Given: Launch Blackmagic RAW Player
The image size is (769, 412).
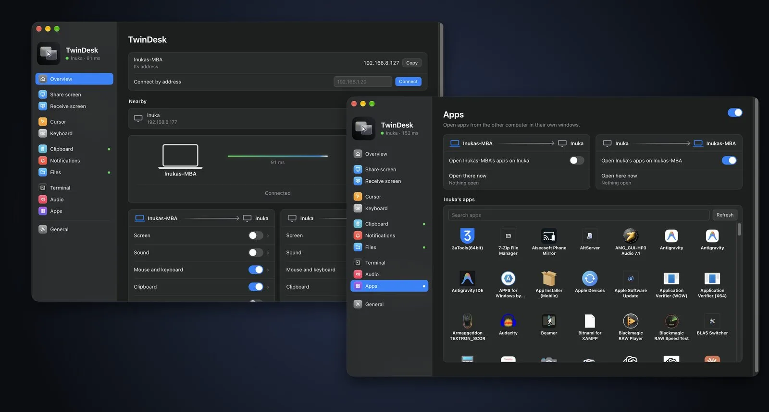Looking at the screenshot, I should point(631,321).
